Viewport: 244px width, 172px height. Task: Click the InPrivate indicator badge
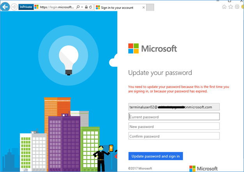(x=26, y=7)
